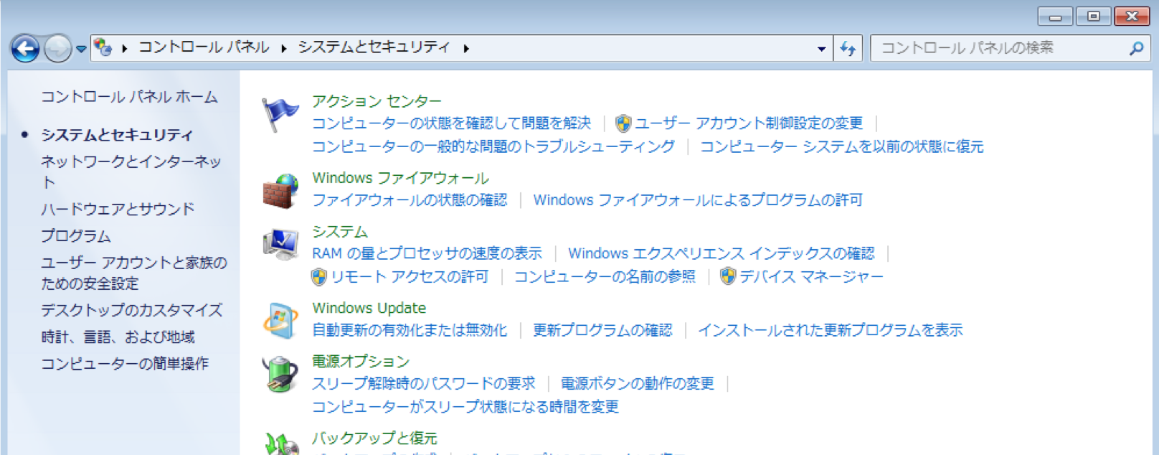Open 更新プログラムの確認 link
Image resolution: width=1159 pixels, height=455 pixels.
point(602,330)
